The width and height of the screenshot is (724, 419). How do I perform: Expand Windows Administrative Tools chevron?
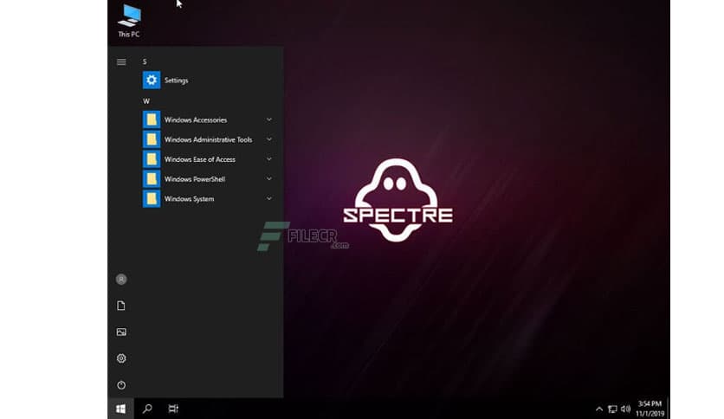click(x=269, y=139)
